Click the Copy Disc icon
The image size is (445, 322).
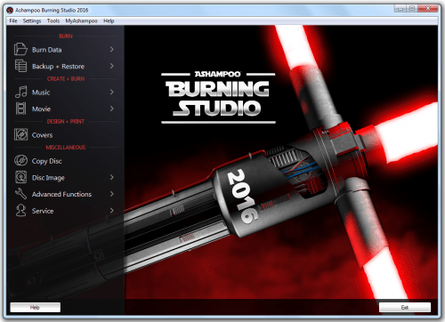click(x=20, y=161)
